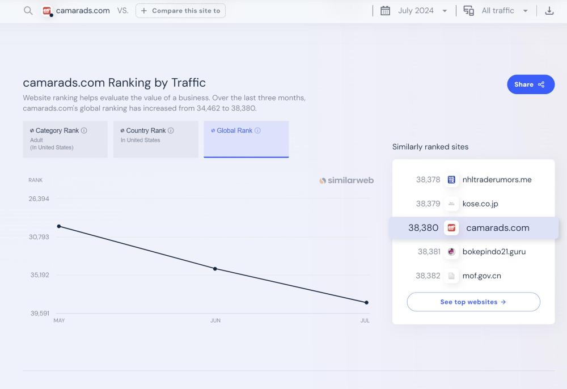Open the mof.gov.cn similar site link

[x=481, y=276]
